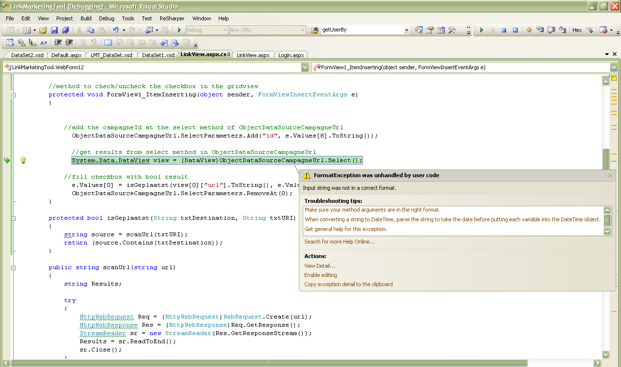Open LinkMarketingTool.WebForm12 class dropdown

coord(305,67)
